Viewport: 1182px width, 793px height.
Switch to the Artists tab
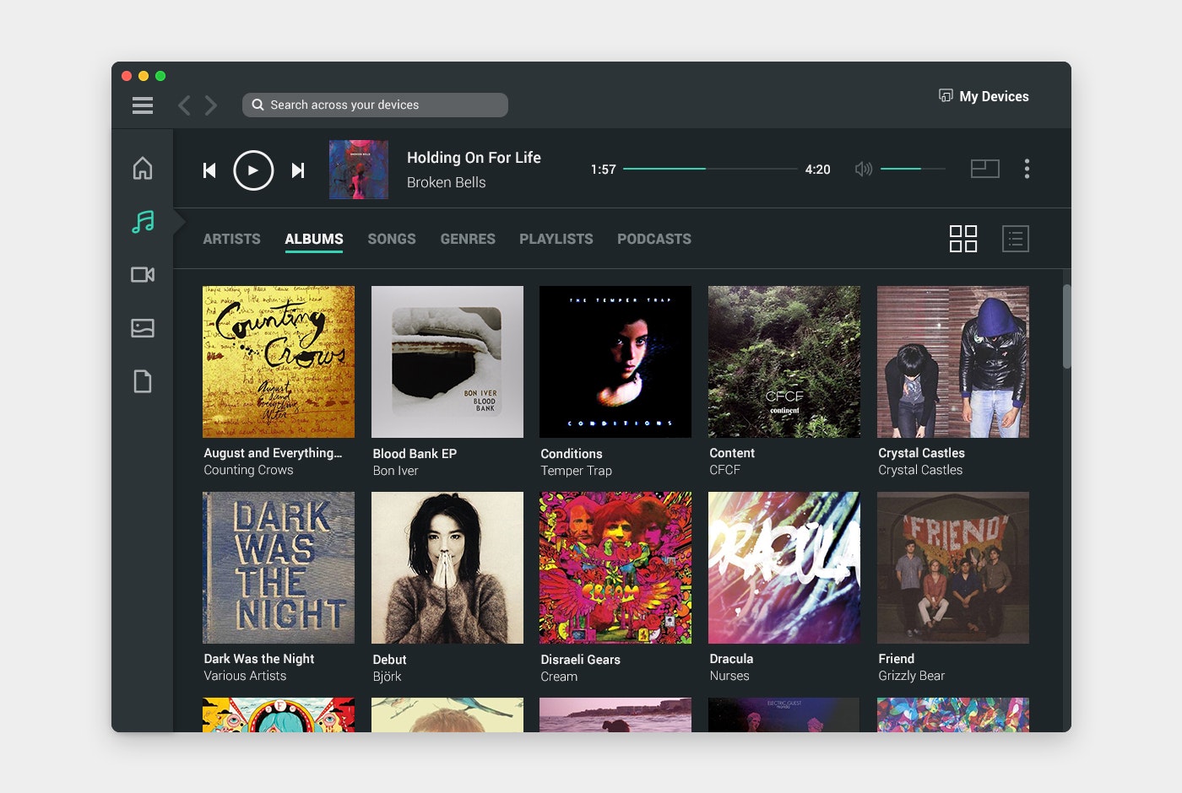[231, 239]
